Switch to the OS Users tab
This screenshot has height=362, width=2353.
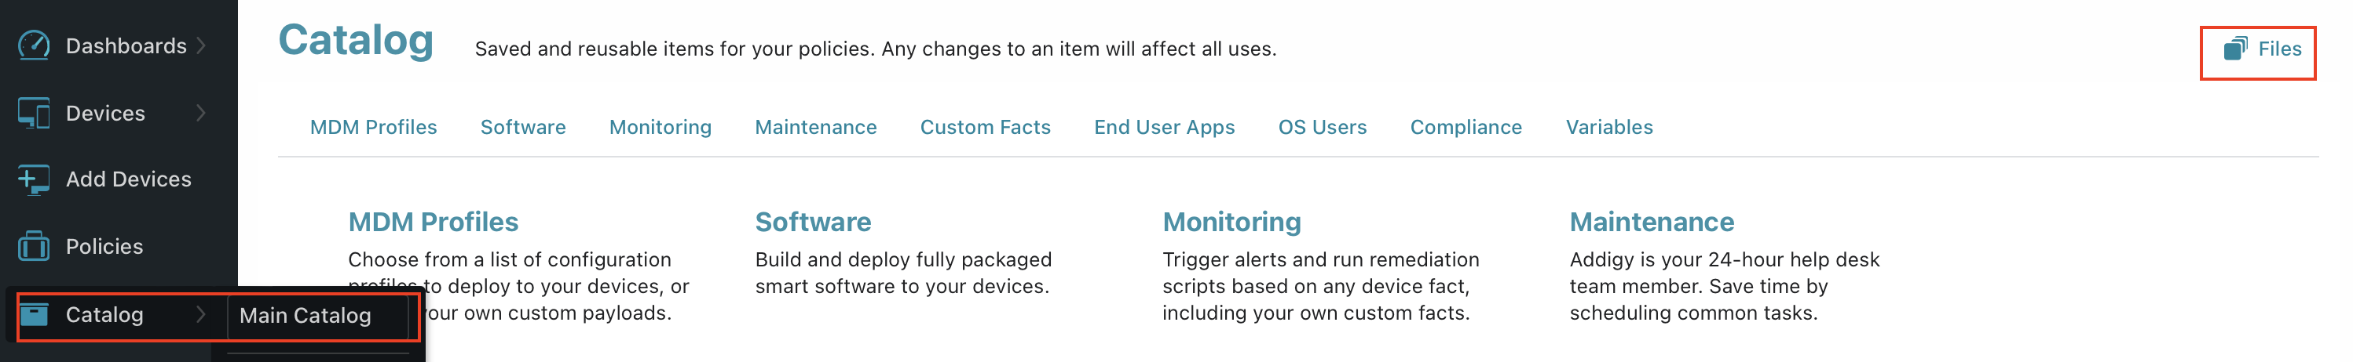(x=1323, y=128)
